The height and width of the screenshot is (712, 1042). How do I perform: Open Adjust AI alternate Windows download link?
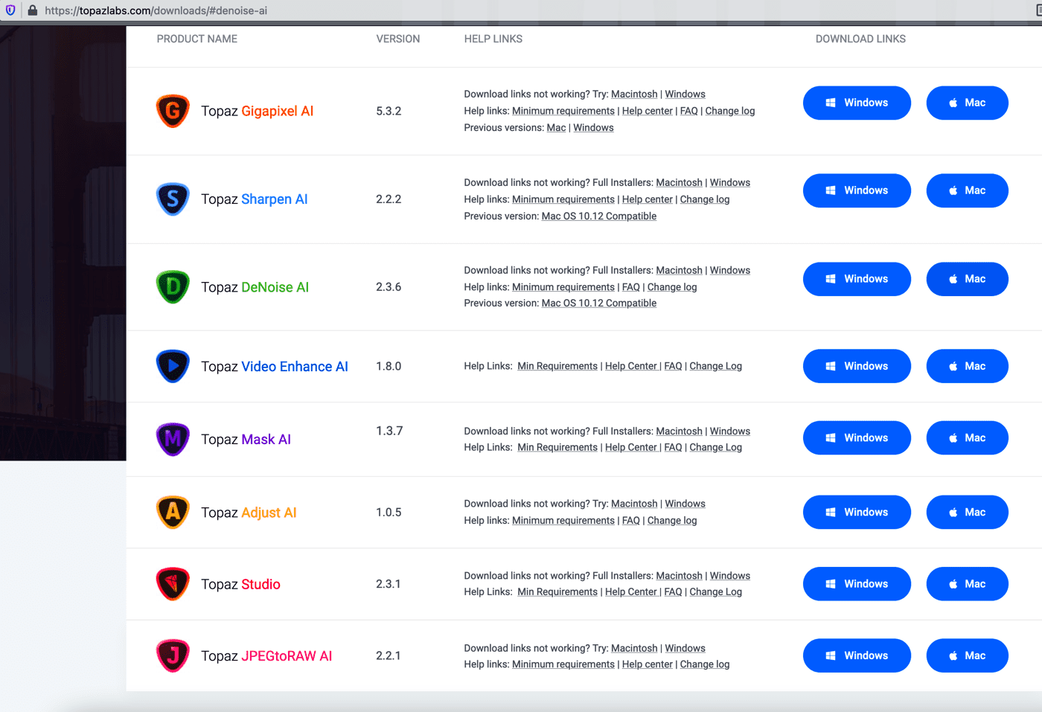(685, 504)
